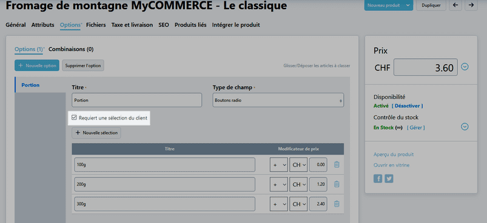Open Taxe et livraison tab
This screenshot has width=487, height=223.
pos(132,25)
